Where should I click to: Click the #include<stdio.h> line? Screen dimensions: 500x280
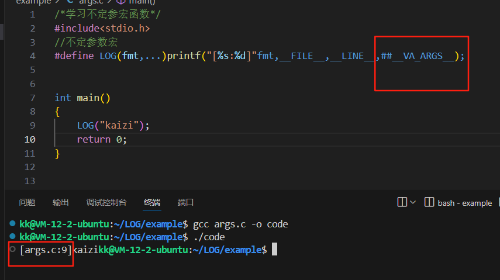tap(102, 29)
